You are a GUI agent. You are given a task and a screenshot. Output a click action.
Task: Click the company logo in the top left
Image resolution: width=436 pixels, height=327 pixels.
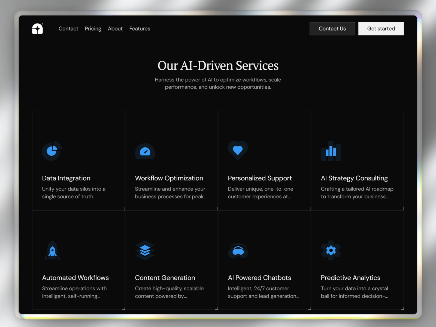click(x=38, y=29)
